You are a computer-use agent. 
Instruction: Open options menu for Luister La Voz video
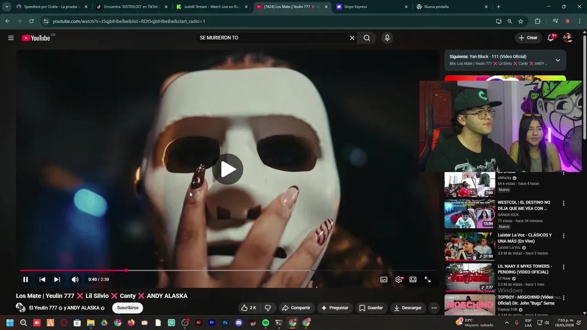pyautogui.click(x=564, y=236)
